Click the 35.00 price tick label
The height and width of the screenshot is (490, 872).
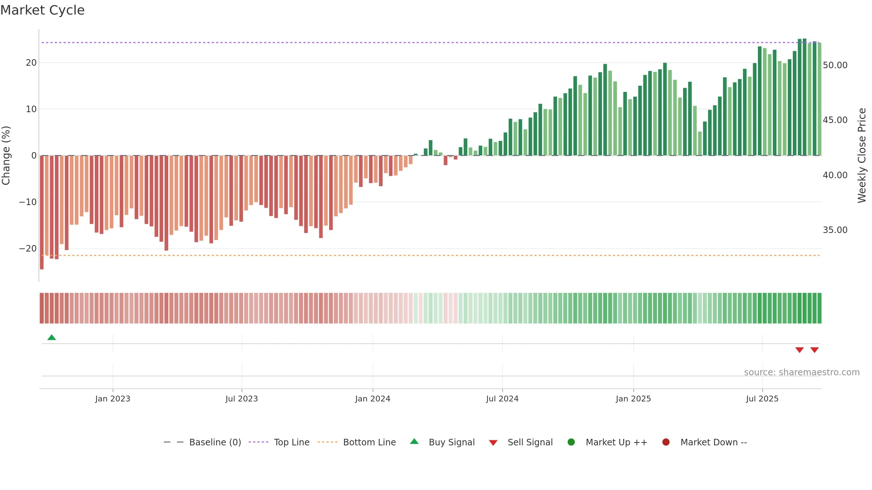point(835,230)
